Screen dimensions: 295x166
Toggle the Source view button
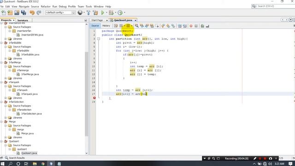pos(95,26)
